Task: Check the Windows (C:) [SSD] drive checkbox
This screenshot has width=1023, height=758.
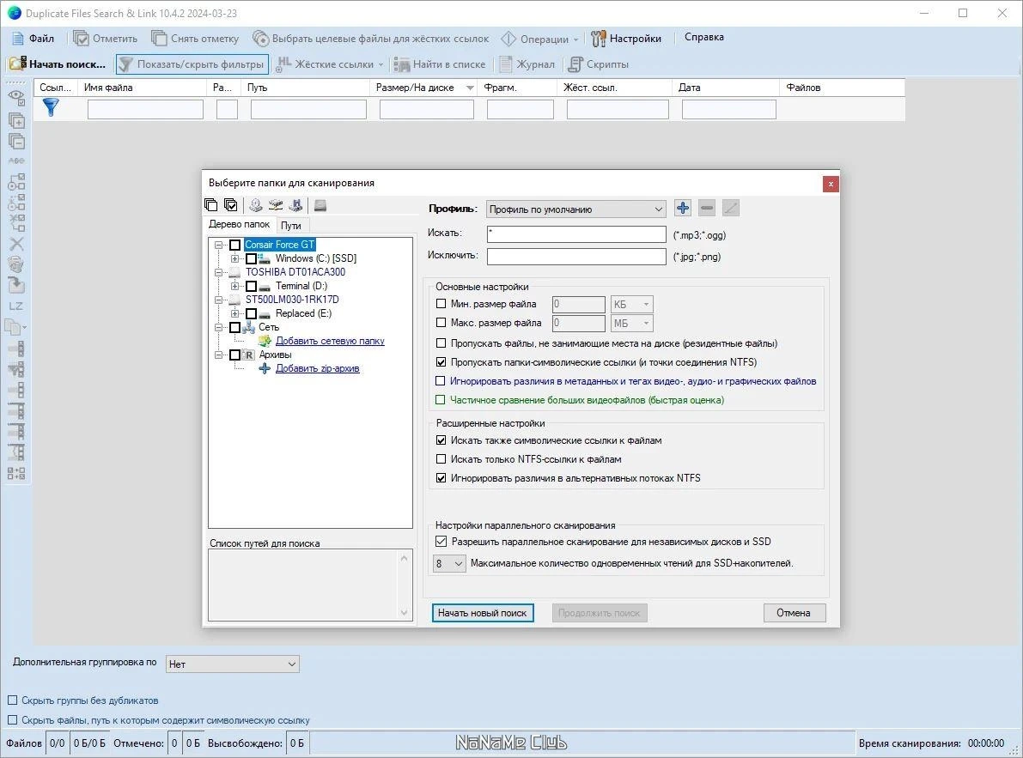Action: (251, 258)
